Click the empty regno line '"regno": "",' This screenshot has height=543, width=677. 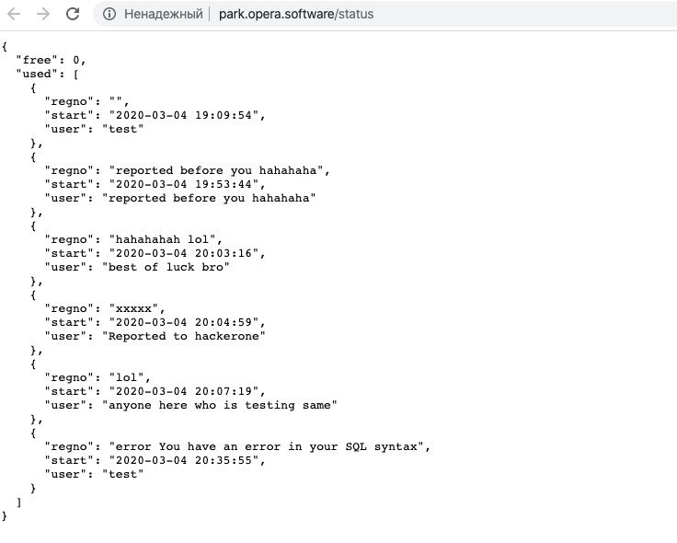86,101
